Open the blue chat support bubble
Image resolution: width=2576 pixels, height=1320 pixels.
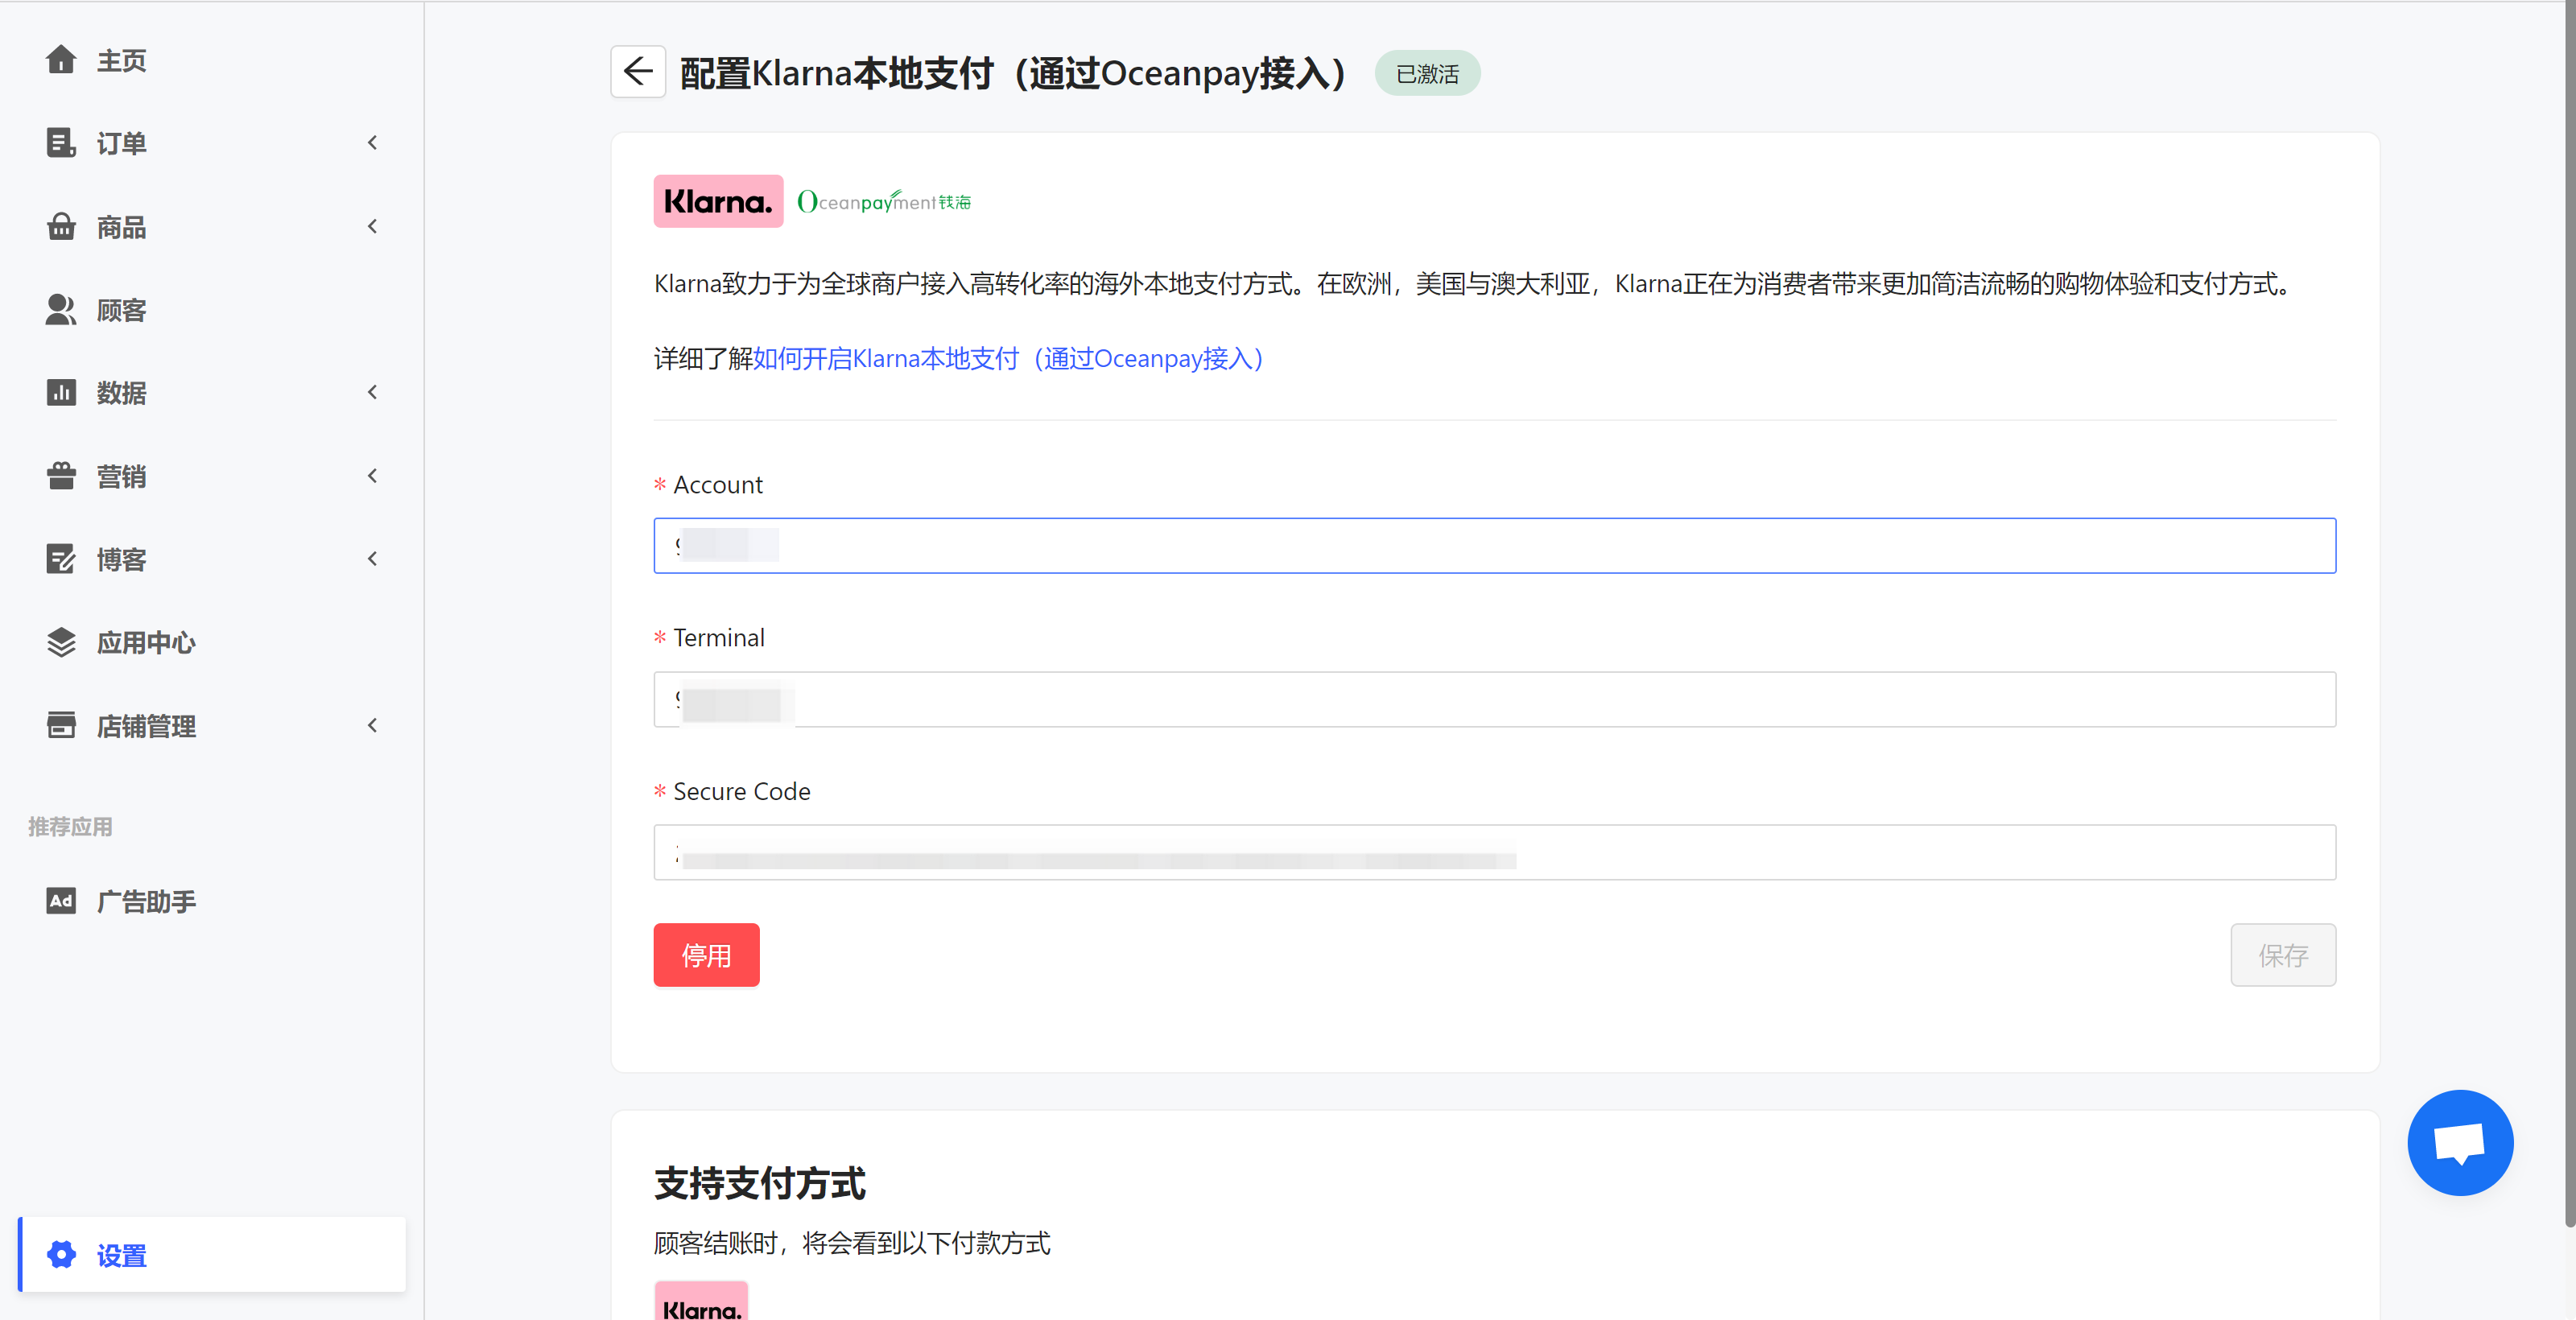[x=2460, y=1142]
